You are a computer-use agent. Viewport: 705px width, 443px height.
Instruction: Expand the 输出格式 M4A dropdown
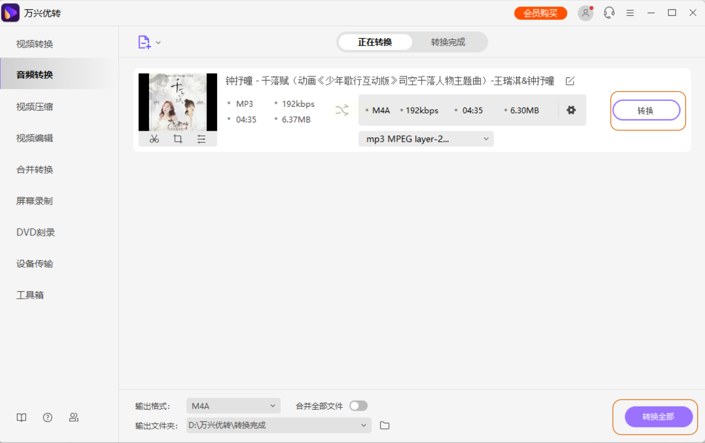tap(233, 406)
